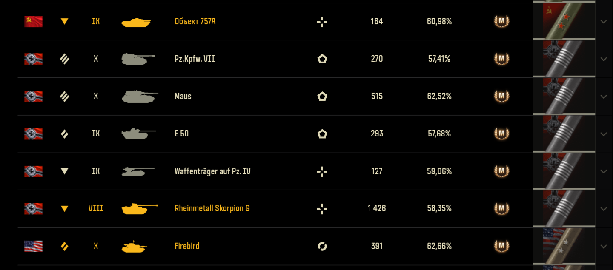Expand the Объект 757A row chevron

(x=604, y=22)
